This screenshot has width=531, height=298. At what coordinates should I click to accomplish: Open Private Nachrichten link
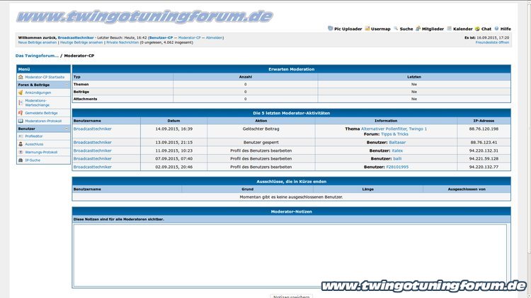pos(122,42)
